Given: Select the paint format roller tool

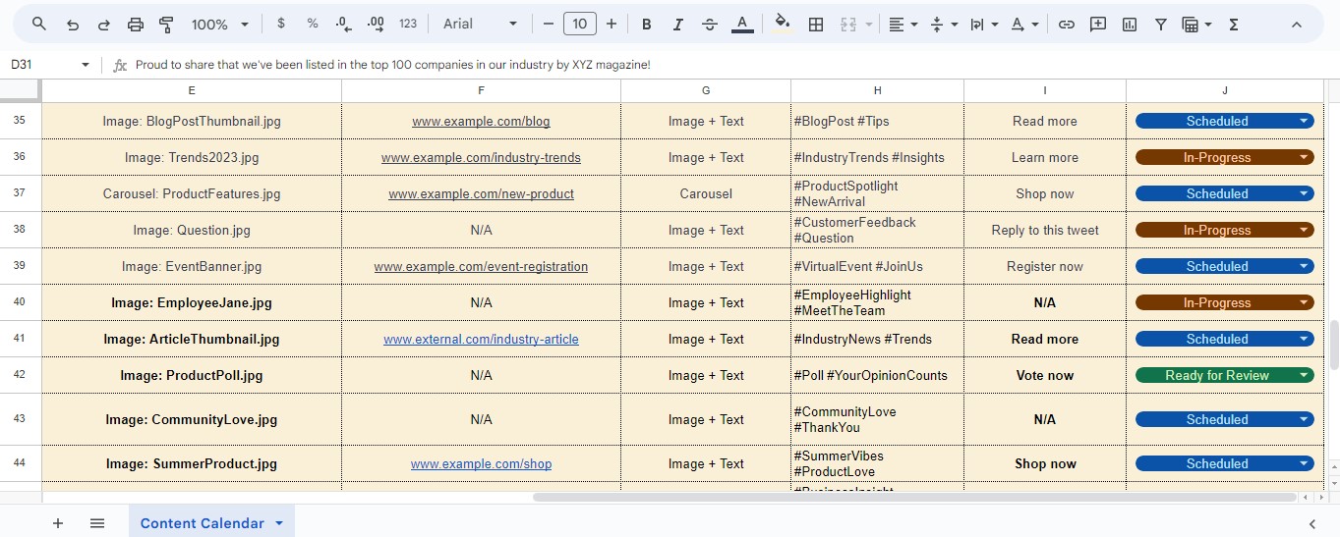Looking at the screenshot, I should [x=166, y=25].
